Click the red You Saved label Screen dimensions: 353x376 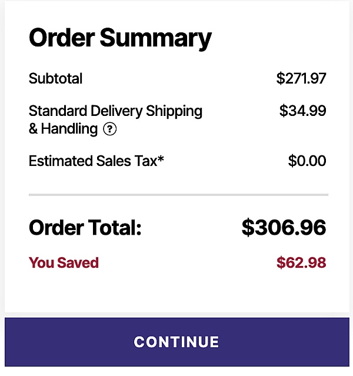pos(64,263)
